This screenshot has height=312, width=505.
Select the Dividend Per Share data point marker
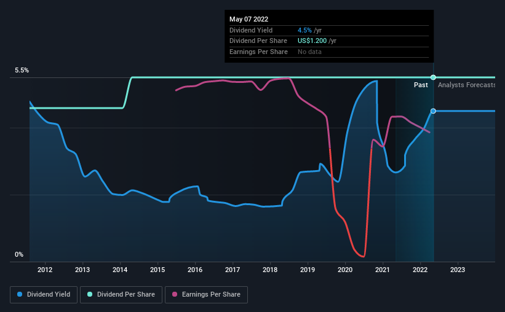[x=433, y=77]
